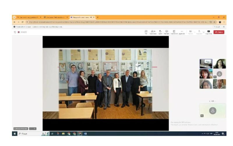Toggle the microphone mute

199,32
